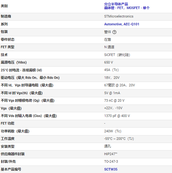Select the N 通道 FET type value
The height and width of the screenshot is (173, 172).
109,47
